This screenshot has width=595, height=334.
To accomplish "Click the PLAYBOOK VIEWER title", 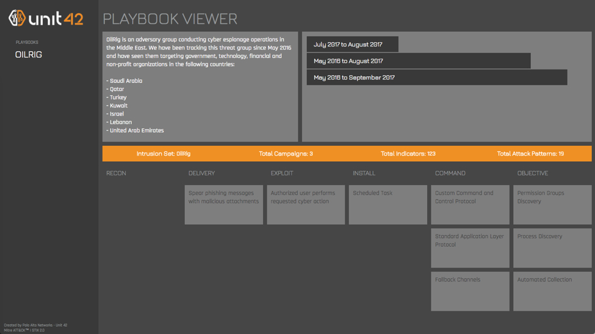I will click(x=170, y=19).
